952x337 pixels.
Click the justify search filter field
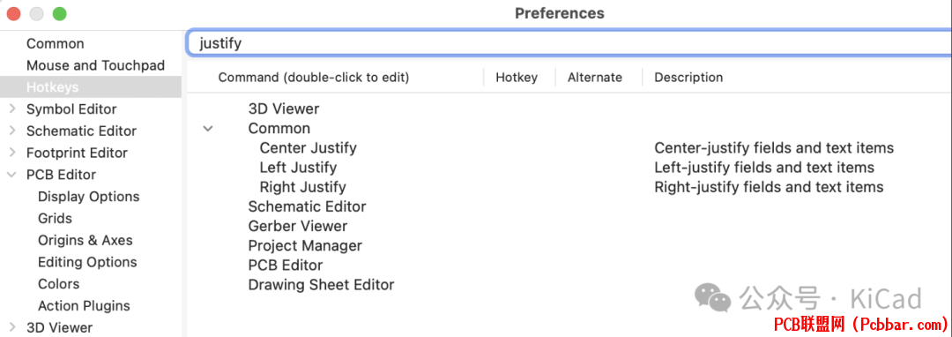click(569, 43)
